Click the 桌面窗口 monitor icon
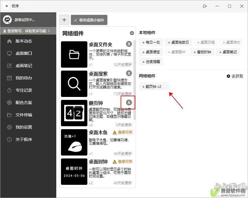 pos(9,53)
